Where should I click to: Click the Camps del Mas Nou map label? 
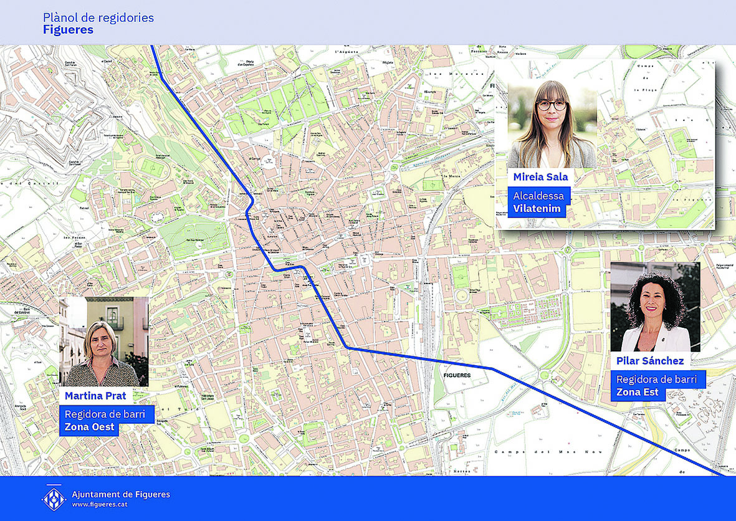(x=528, y=451)
